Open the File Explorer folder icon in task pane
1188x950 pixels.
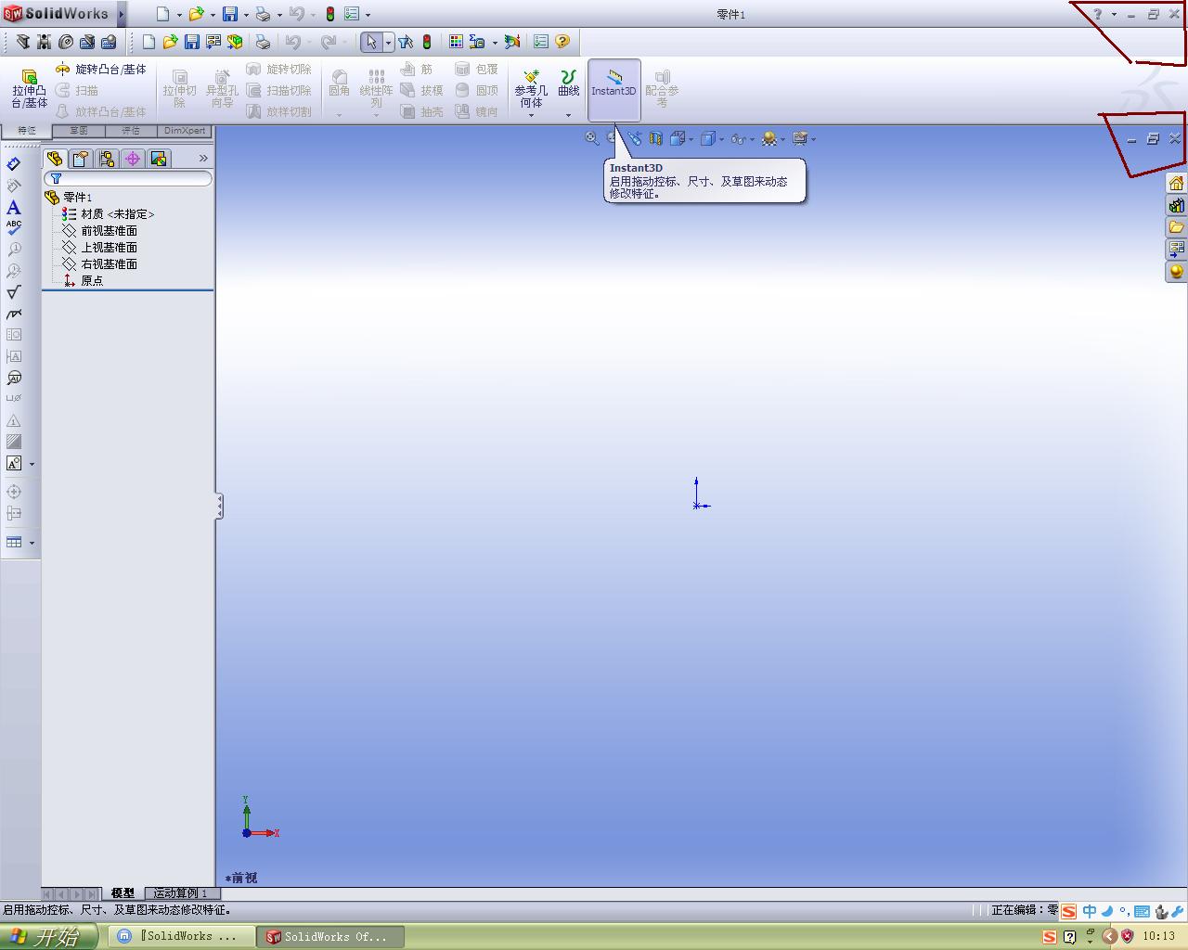point(1176,227)
